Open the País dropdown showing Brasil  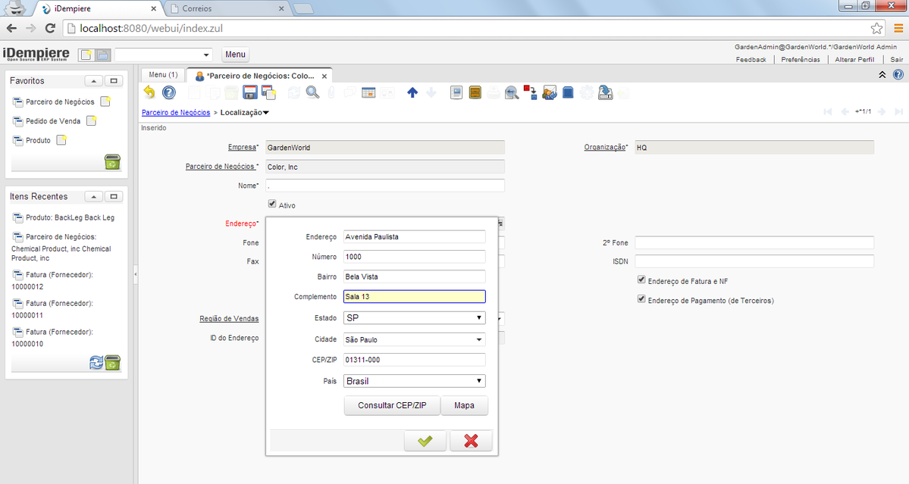point(414,382)
